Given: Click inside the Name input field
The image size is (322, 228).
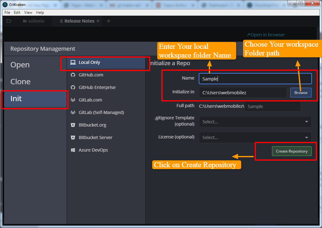Looking at the screenshot, I should coord(255,79).
